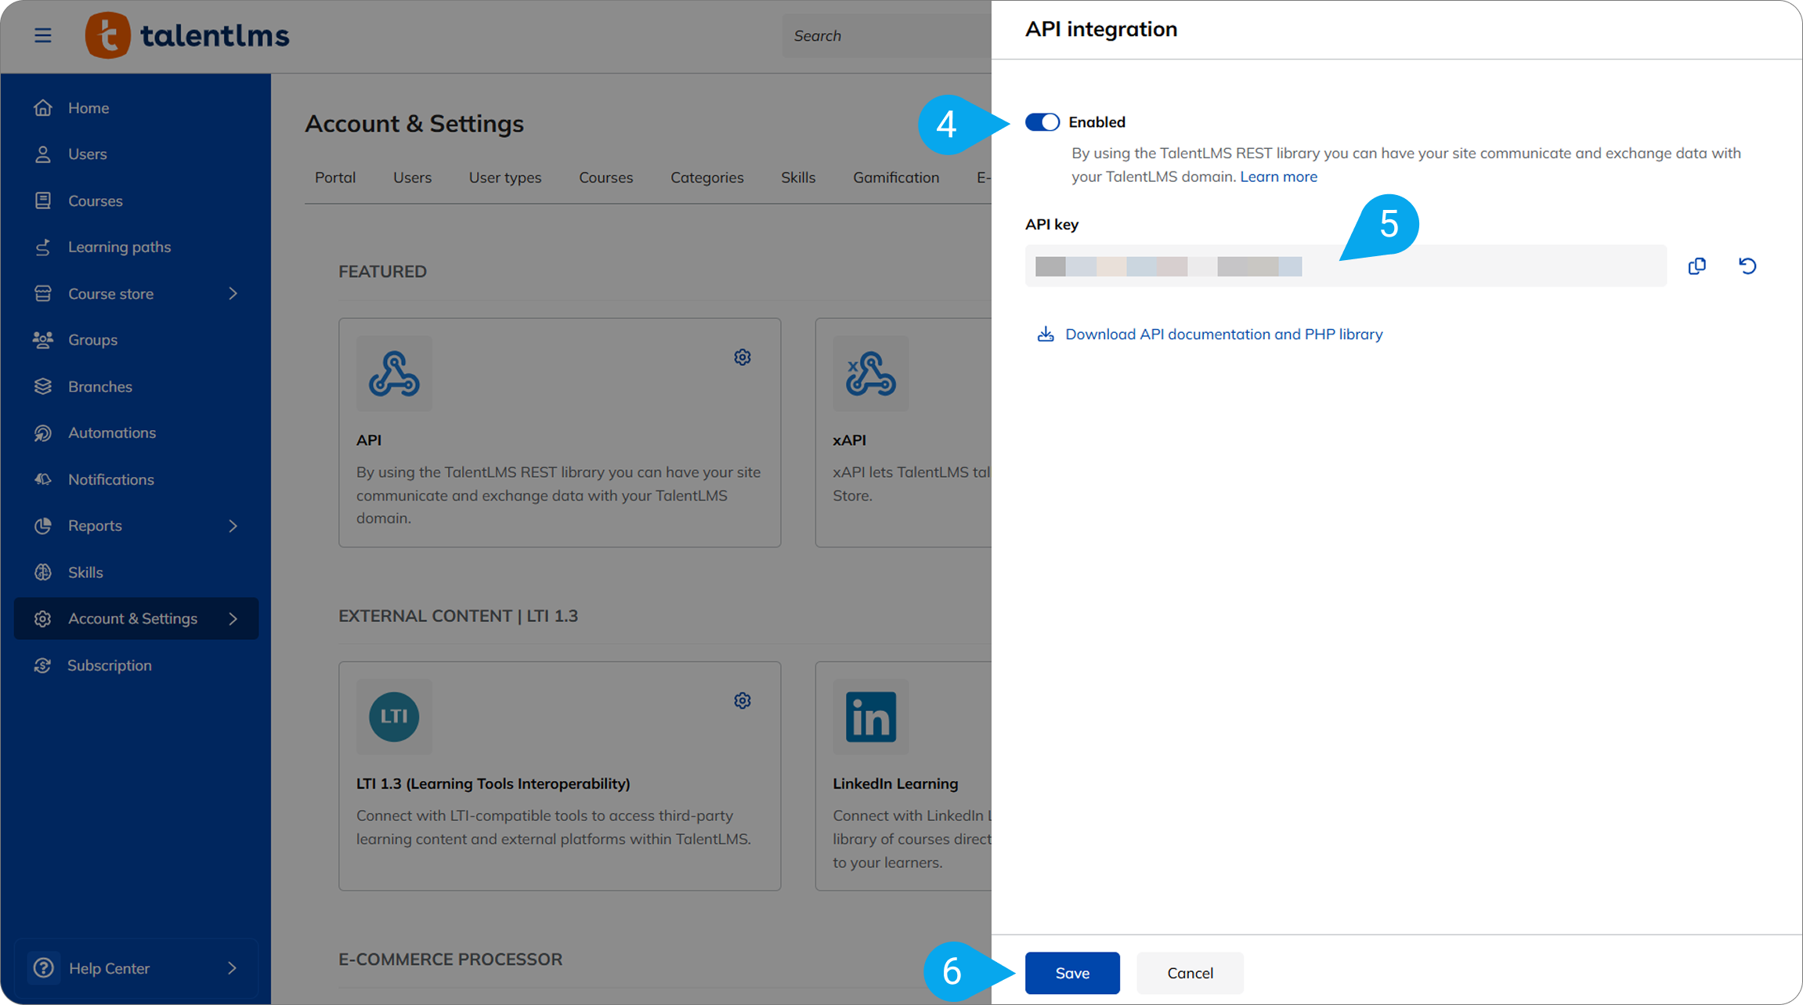Image resolution: width=1803 pixels, height=1005 pixels.
Task: Expand the Course store submenu
Action: point(233,294)
